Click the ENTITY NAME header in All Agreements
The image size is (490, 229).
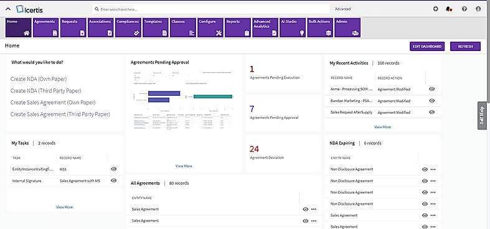(x=142, y=198)
